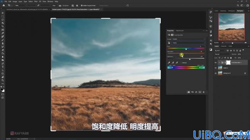Toggle adjustment layer visibility in Properties footer
This screenshot has width=250, height=140.
(200, 92)
